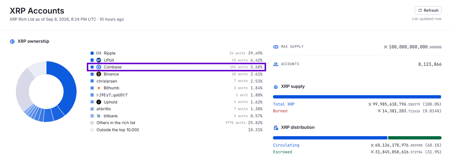Image resolution: width=451 pixels, height=158 pixels.
Task: Click 'Outside the top 10,000' label
Action: 118,130
